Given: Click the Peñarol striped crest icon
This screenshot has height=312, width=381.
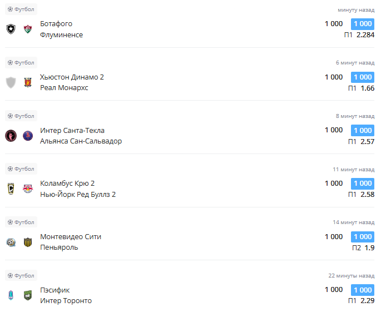Looking at the screenshot, I should click(28, 242).
